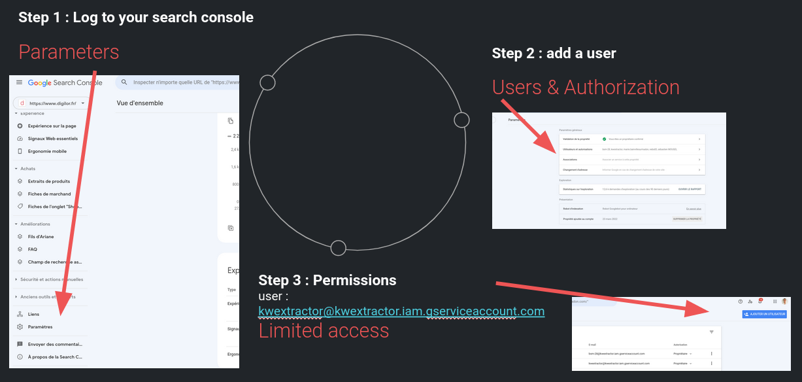
Task: Click the Paramètres gear icon in sidebar
Action: coord(20,327)
